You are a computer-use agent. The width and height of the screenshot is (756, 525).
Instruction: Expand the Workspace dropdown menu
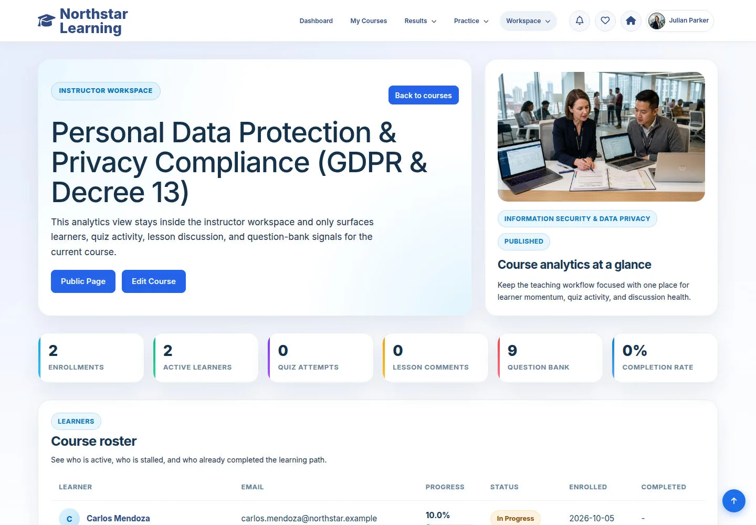tap(528, 21)
